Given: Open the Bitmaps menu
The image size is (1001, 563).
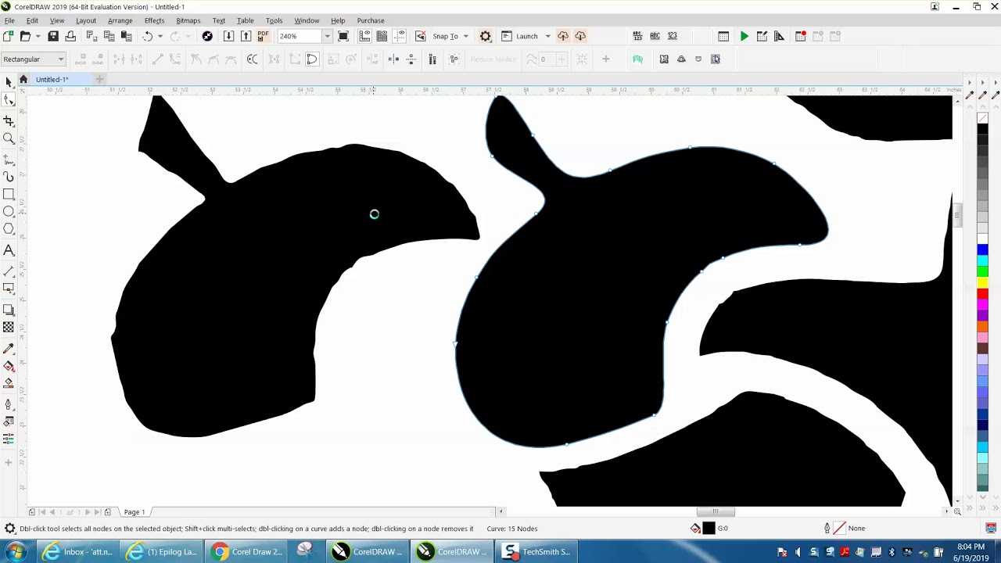Looking at the screenshot, I should tap(188, 20).
